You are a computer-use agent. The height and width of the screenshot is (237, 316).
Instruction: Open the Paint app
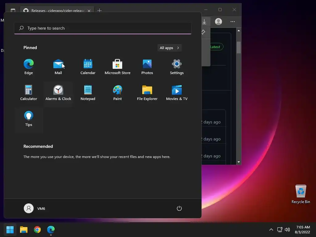pos(118,93)
